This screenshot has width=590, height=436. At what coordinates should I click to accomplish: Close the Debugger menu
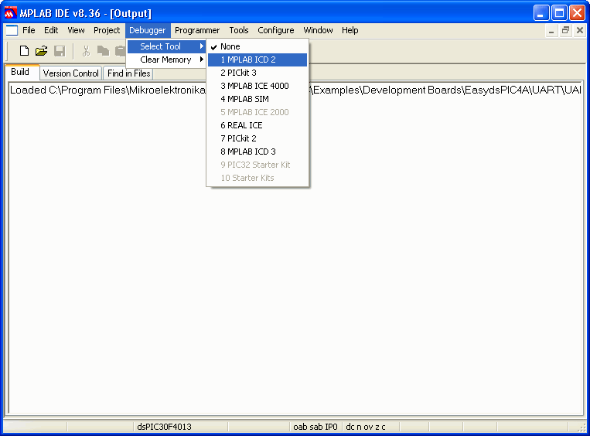[148, 30]
